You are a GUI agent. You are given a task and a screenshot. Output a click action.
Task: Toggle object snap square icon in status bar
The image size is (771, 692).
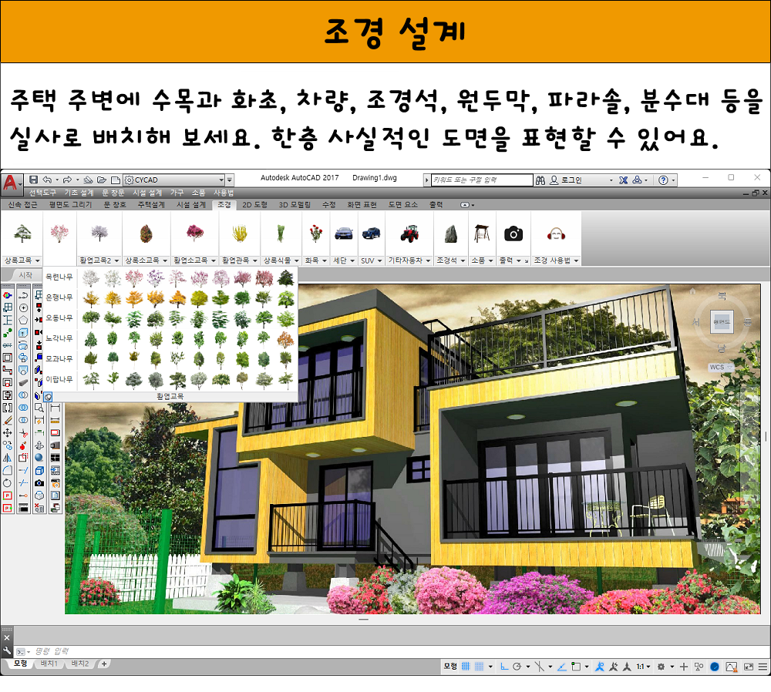pos(576,667)
